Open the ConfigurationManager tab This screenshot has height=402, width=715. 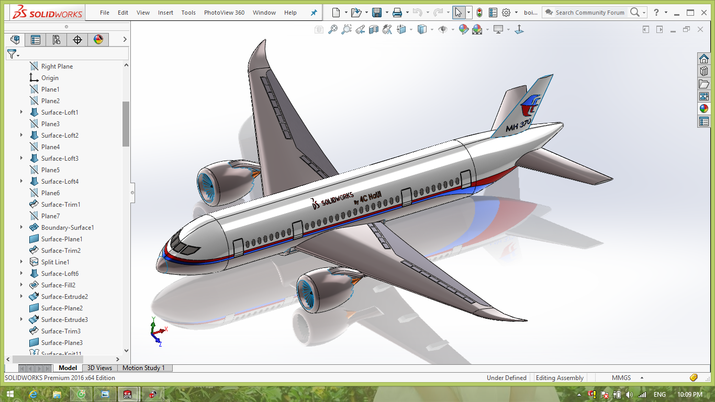coord(57,39)
